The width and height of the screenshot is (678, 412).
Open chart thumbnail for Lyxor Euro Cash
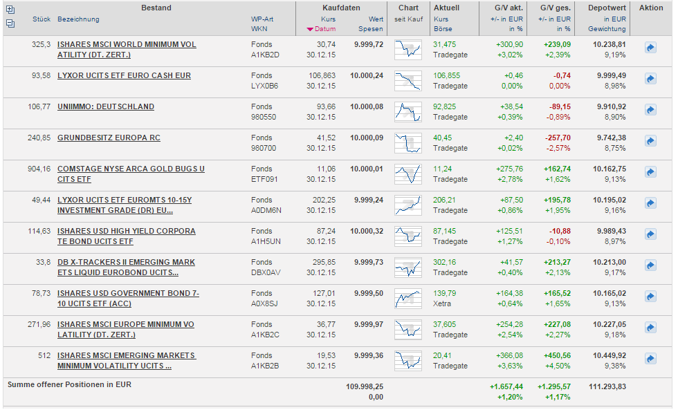pyautogui.click(x=407, y=81)
